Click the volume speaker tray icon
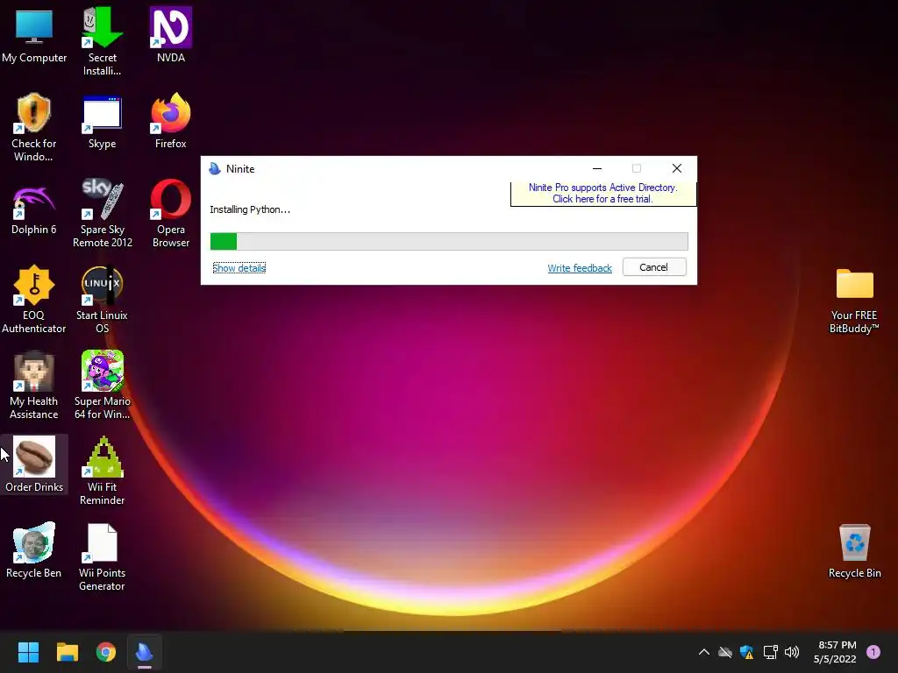 (792, 652)
